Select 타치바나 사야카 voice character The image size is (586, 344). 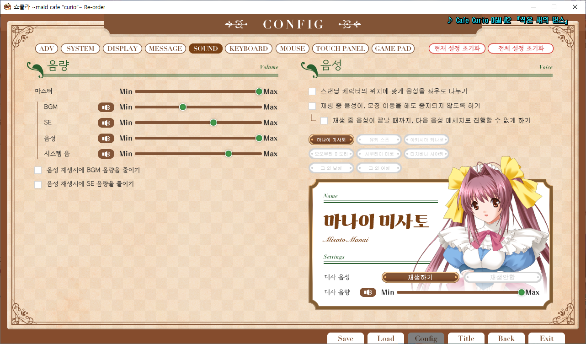tap(426, 154)
